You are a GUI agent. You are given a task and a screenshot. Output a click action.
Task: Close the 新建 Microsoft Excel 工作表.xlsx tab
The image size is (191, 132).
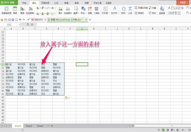coord(86,20)
